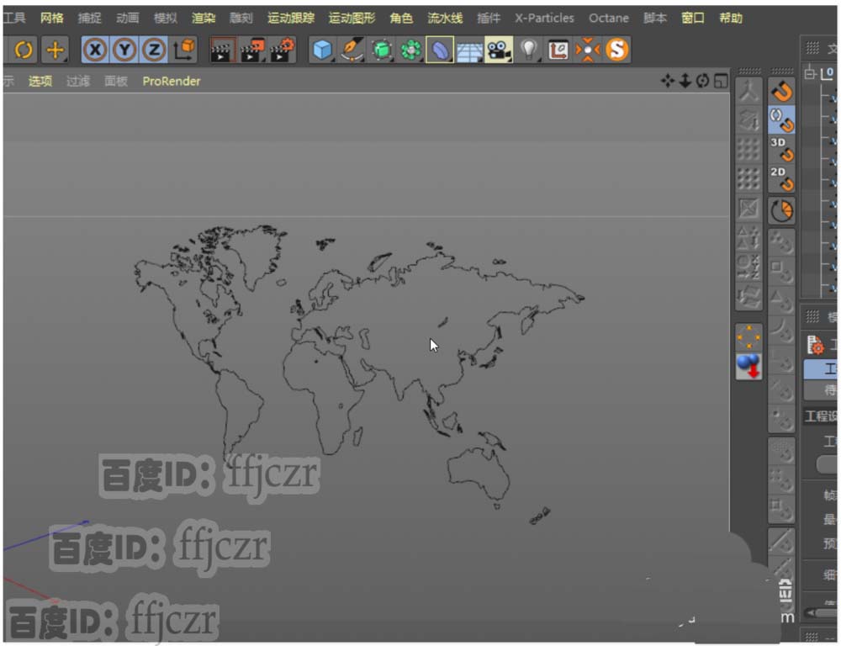Open the 窗口 menu
Screen dimensions: 841x646
[x=693, y=18]
